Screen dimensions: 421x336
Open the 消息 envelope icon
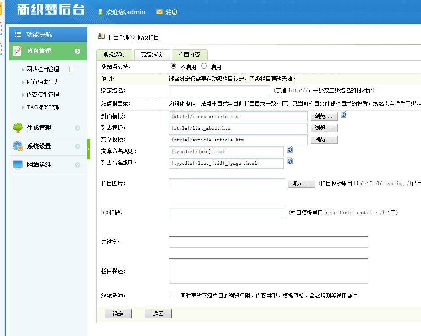click(159, 12)
